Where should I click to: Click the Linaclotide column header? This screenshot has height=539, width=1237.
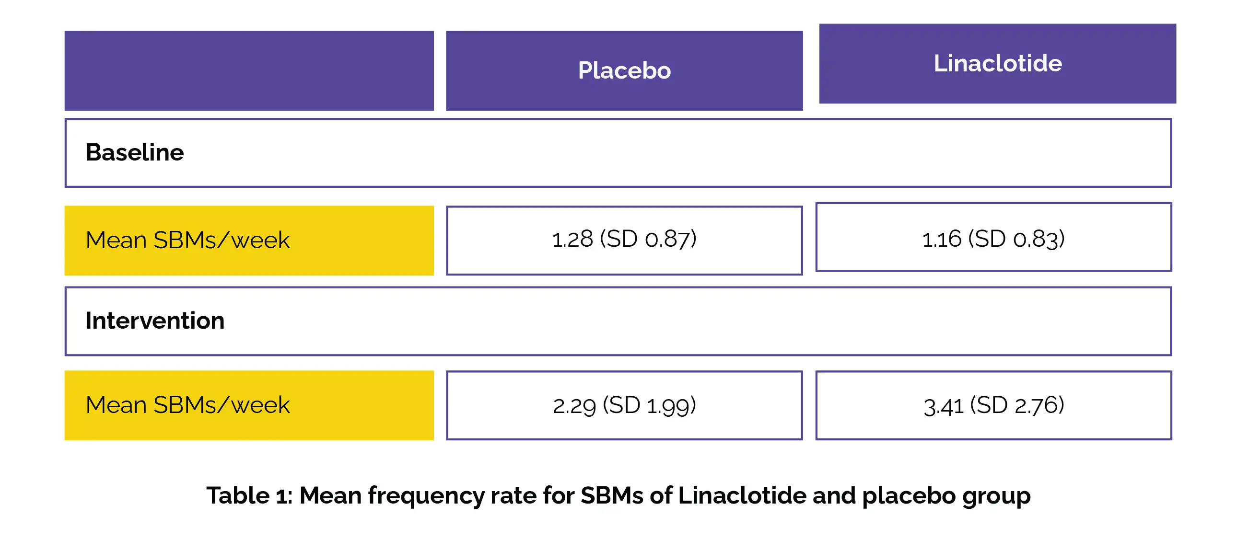click(997, 63)
